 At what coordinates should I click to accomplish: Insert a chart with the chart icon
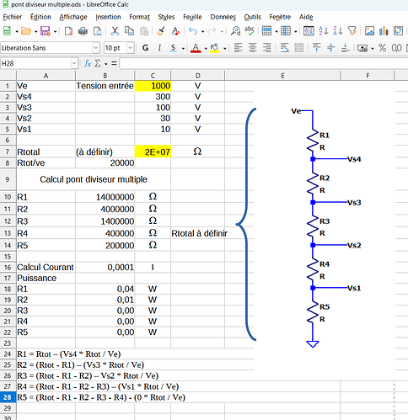coord(384,31)
